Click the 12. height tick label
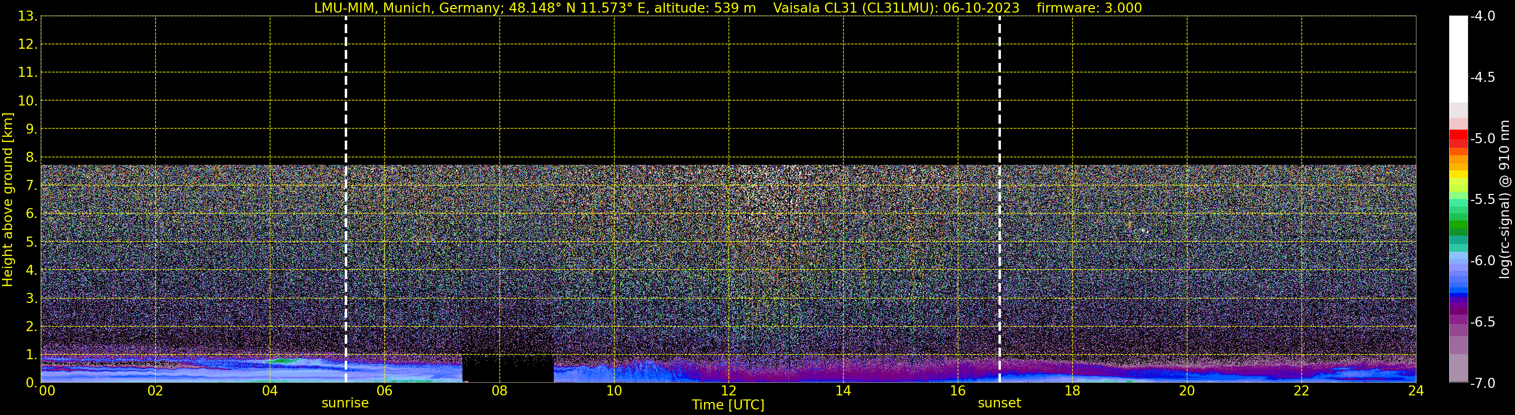1515x415 pixels. 28,45
